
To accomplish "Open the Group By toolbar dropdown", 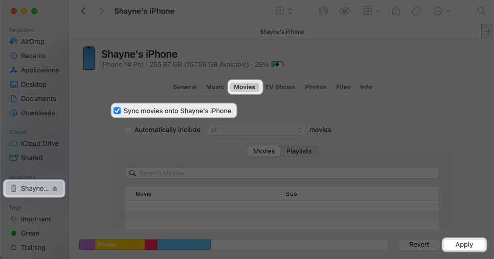I will click(371, 11).
